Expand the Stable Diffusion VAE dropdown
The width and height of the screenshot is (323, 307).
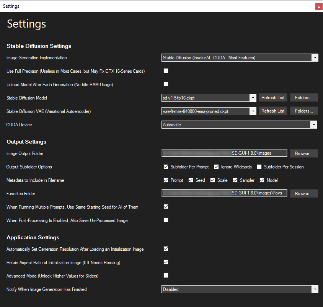tap(209, 111)
